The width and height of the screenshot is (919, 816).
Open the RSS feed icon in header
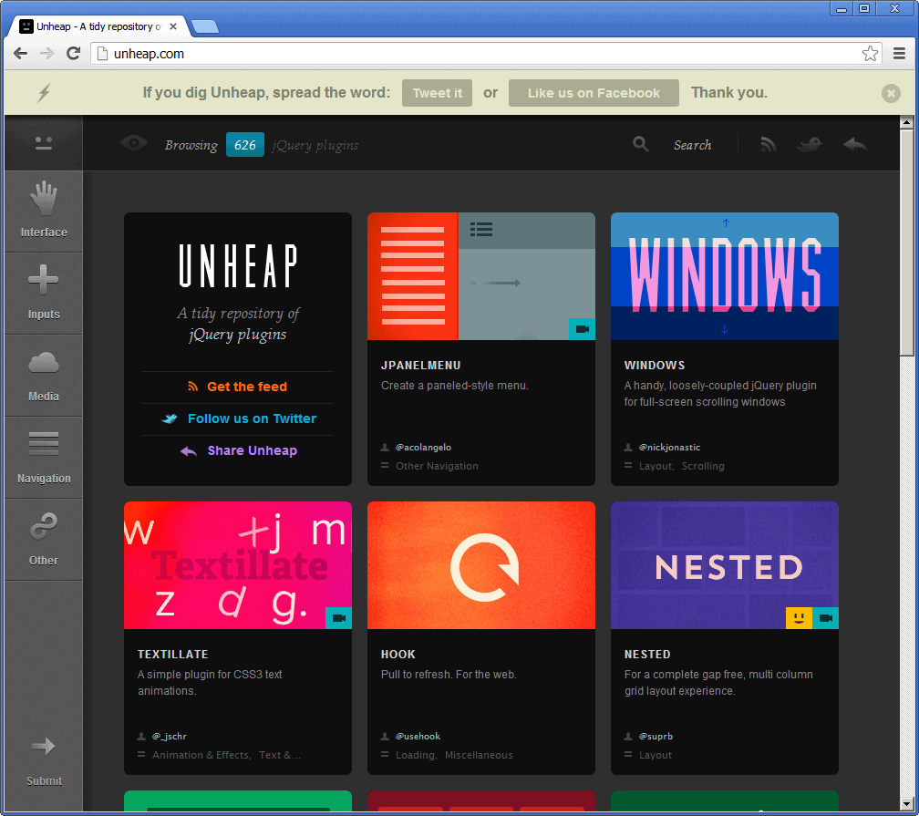[x=768, y=144]
